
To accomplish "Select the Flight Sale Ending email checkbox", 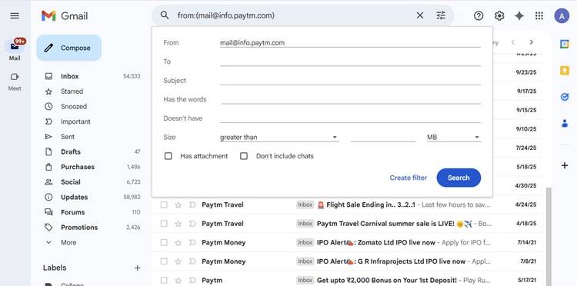I will point(164,205).
